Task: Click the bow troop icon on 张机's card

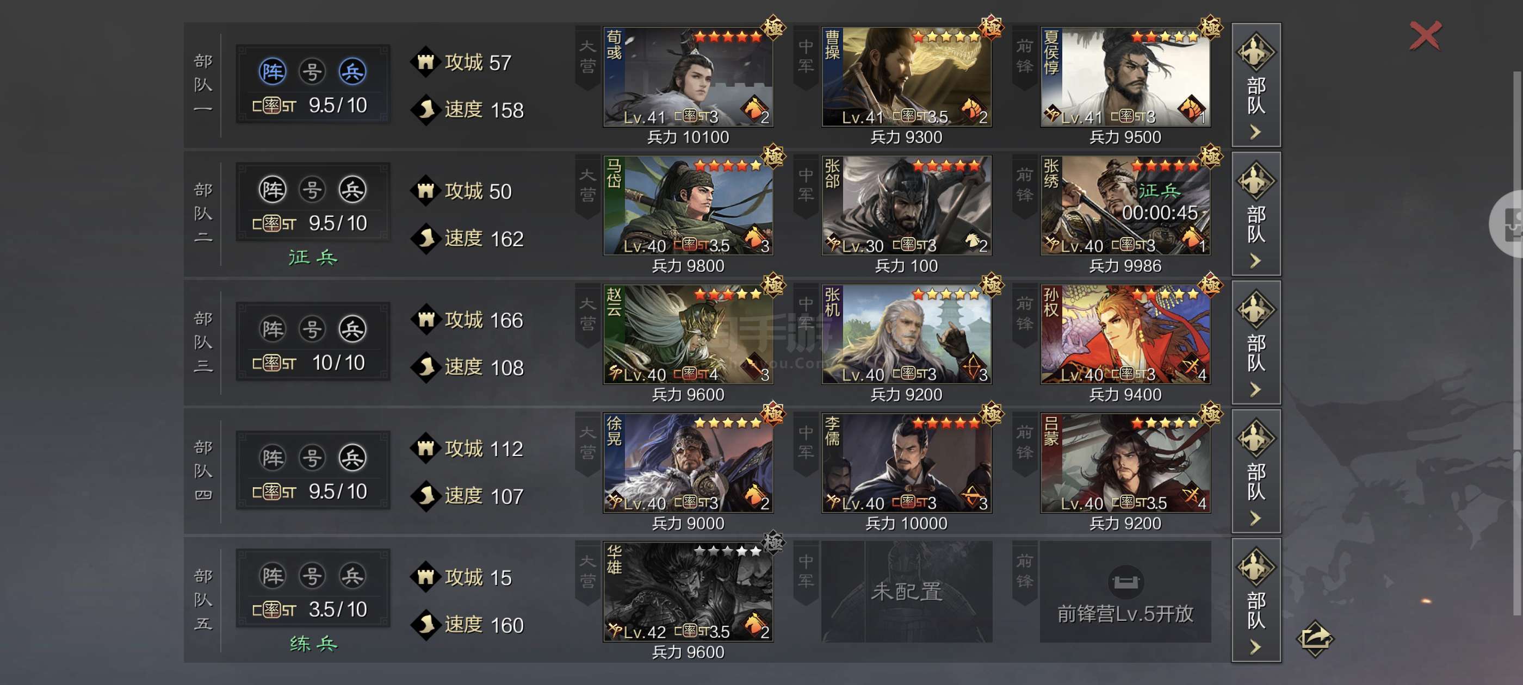Action: (973, 366)
